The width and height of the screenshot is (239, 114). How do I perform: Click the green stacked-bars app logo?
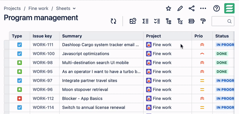pos(229,8)
